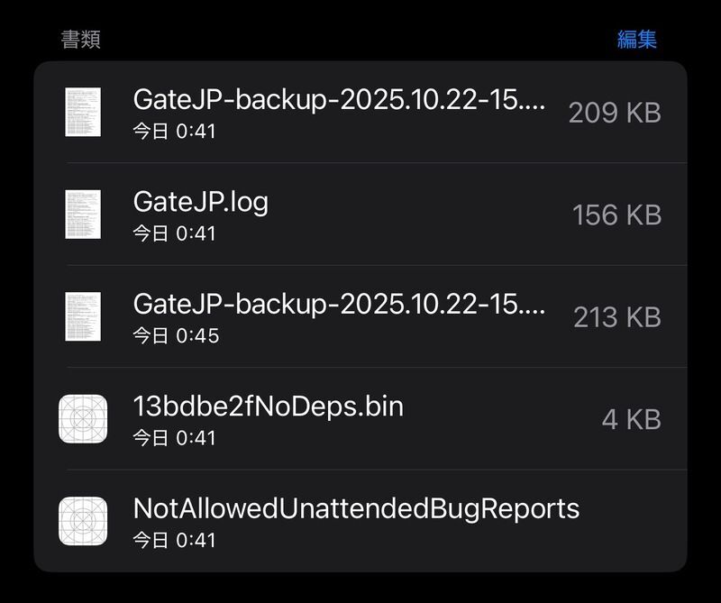This screenshot has width=721, height=603.
Task: Click the 209 KB size label
Action: coord(615,113)
